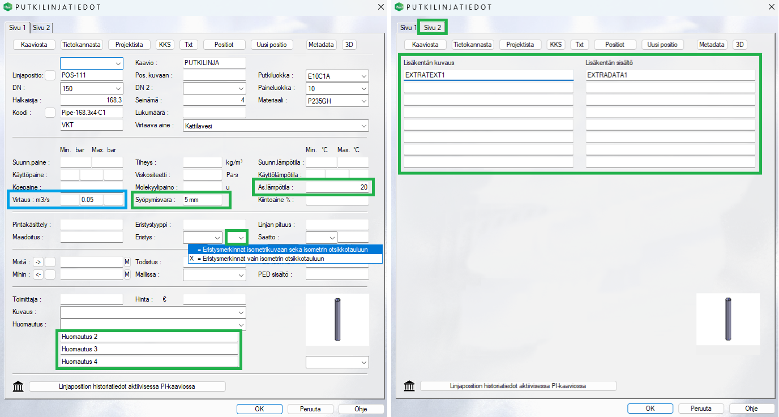Click Metadata in the right window

[x=712, y=45]
